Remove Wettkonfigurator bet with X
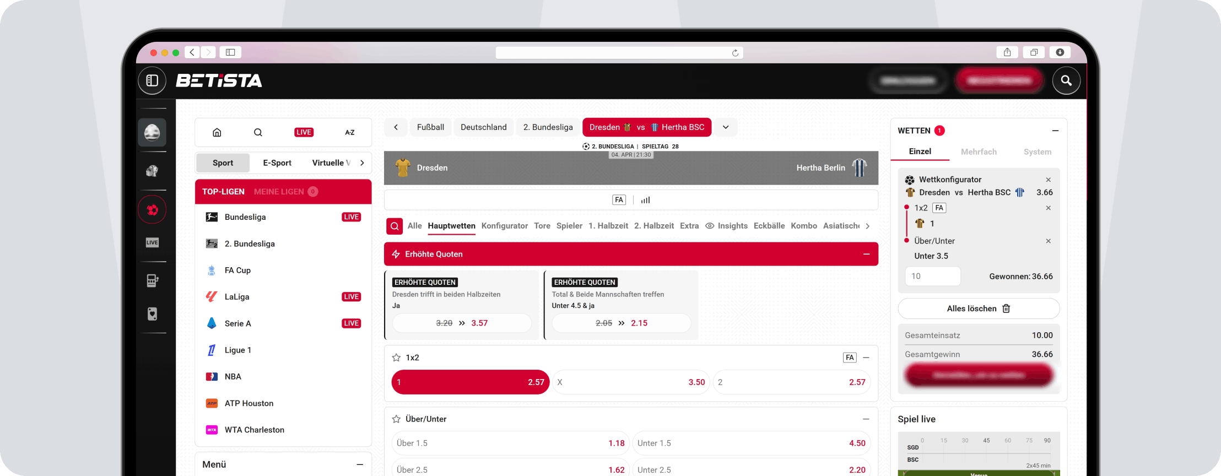Viewport: 1221px width, 476px height. [1049, 180]
